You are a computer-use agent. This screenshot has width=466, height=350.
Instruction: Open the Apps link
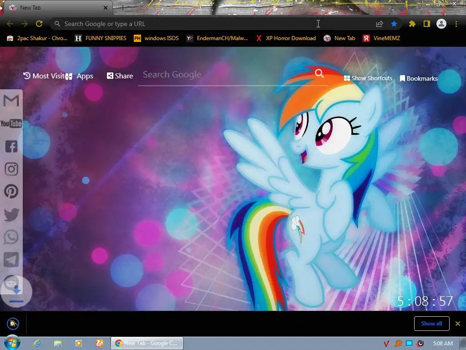point(80,76)
